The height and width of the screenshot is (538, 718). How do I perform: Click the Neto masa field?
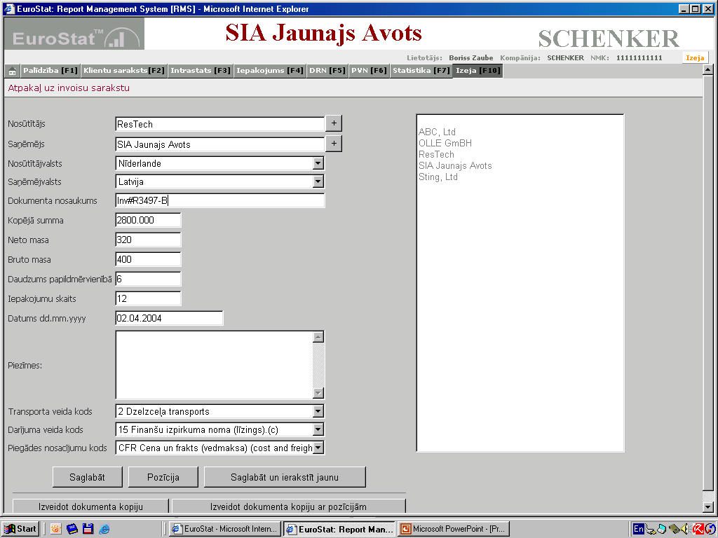(x=148, y=240)
